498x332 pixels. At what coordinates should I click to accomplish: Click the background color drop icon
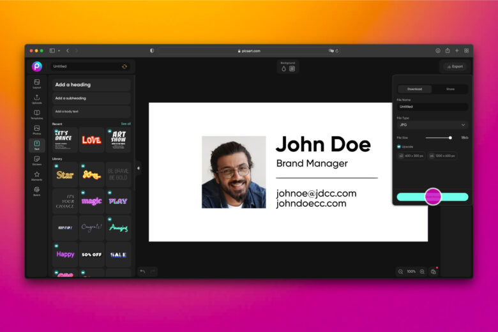click(x=283, y=68)
